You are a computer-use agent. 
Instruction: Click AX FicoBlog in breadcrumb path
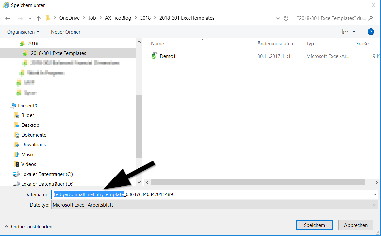point(118,18)
